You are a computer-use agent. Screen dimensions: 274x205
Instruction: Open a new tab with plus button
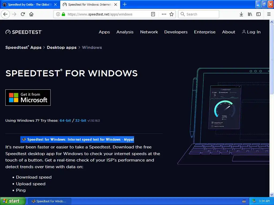(x=125, y=4)
